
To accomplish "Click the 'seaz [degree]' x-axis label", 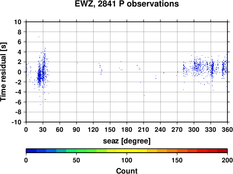I will (x=127, y=141).
